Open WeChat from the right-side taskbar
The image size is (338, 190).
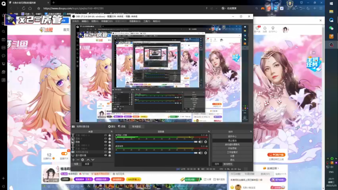[x=331, y=28]
